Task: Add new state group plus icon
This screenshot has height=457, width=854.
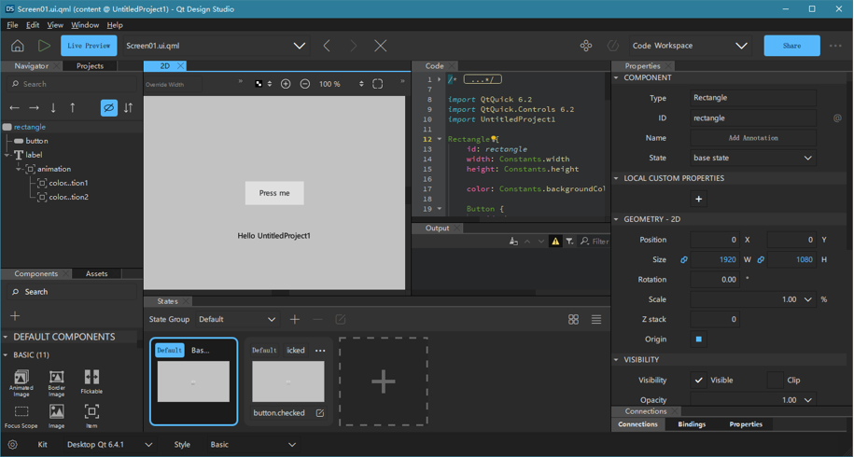Action: 295,319
